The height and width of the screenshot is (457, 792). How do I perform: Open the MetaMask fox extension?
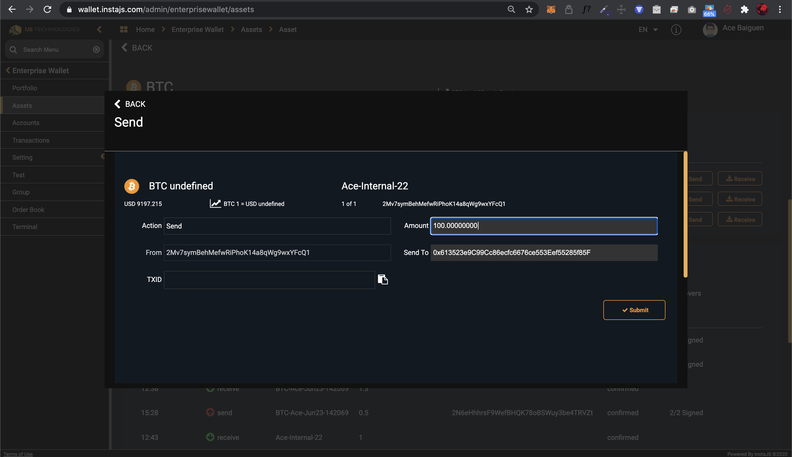(x=551, y=9)
